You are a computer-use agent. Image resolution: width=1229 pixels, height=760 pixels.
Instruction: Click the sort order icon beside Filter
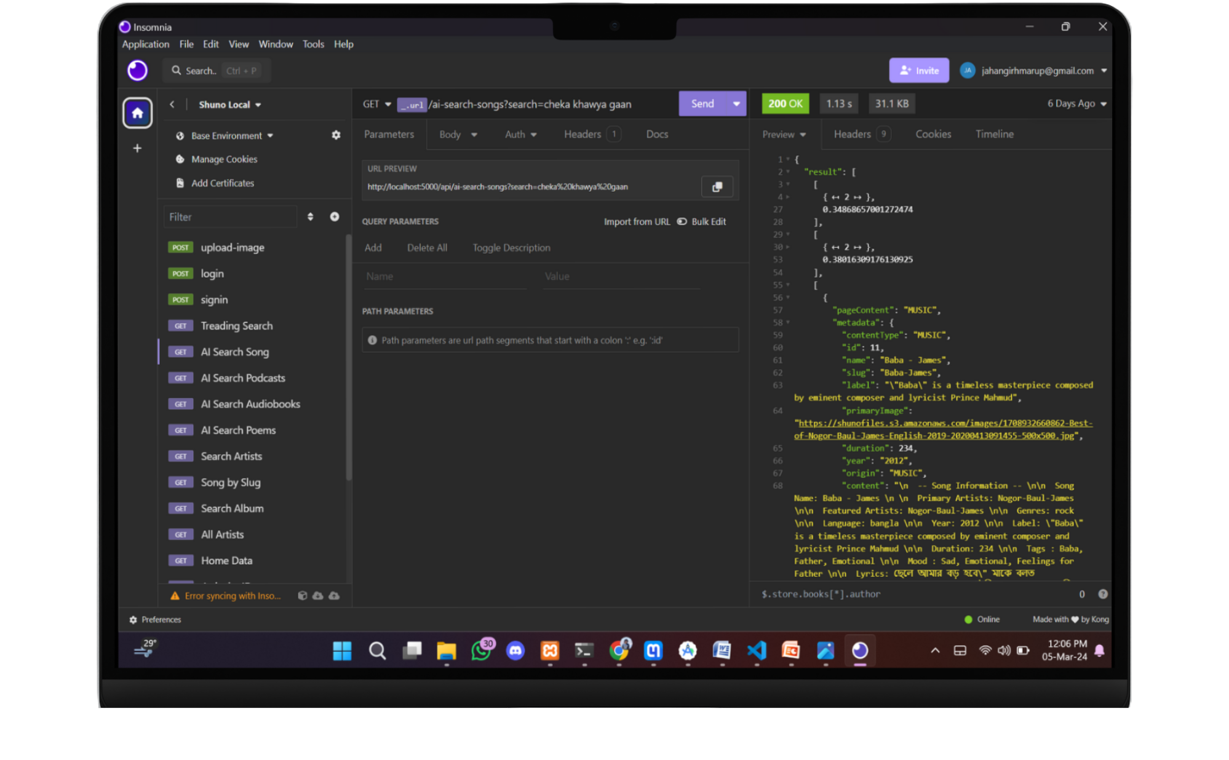point(310,217)
